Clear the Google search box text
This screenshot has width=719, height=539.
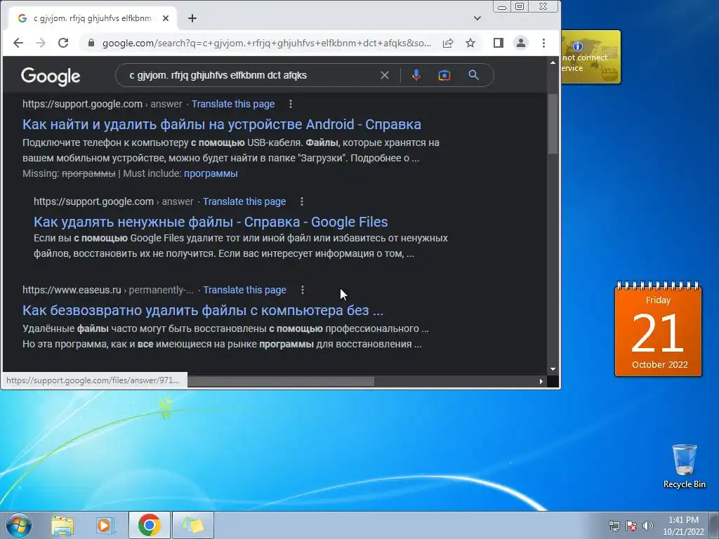pos(385,75)
